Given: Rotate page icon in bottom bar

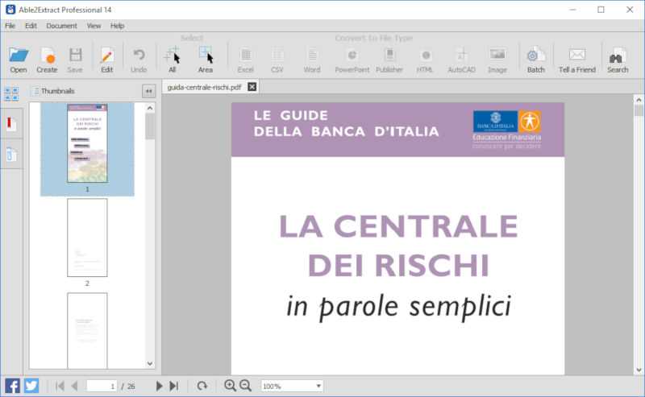Looking at the screenshot, I should [x=202, y=386].
